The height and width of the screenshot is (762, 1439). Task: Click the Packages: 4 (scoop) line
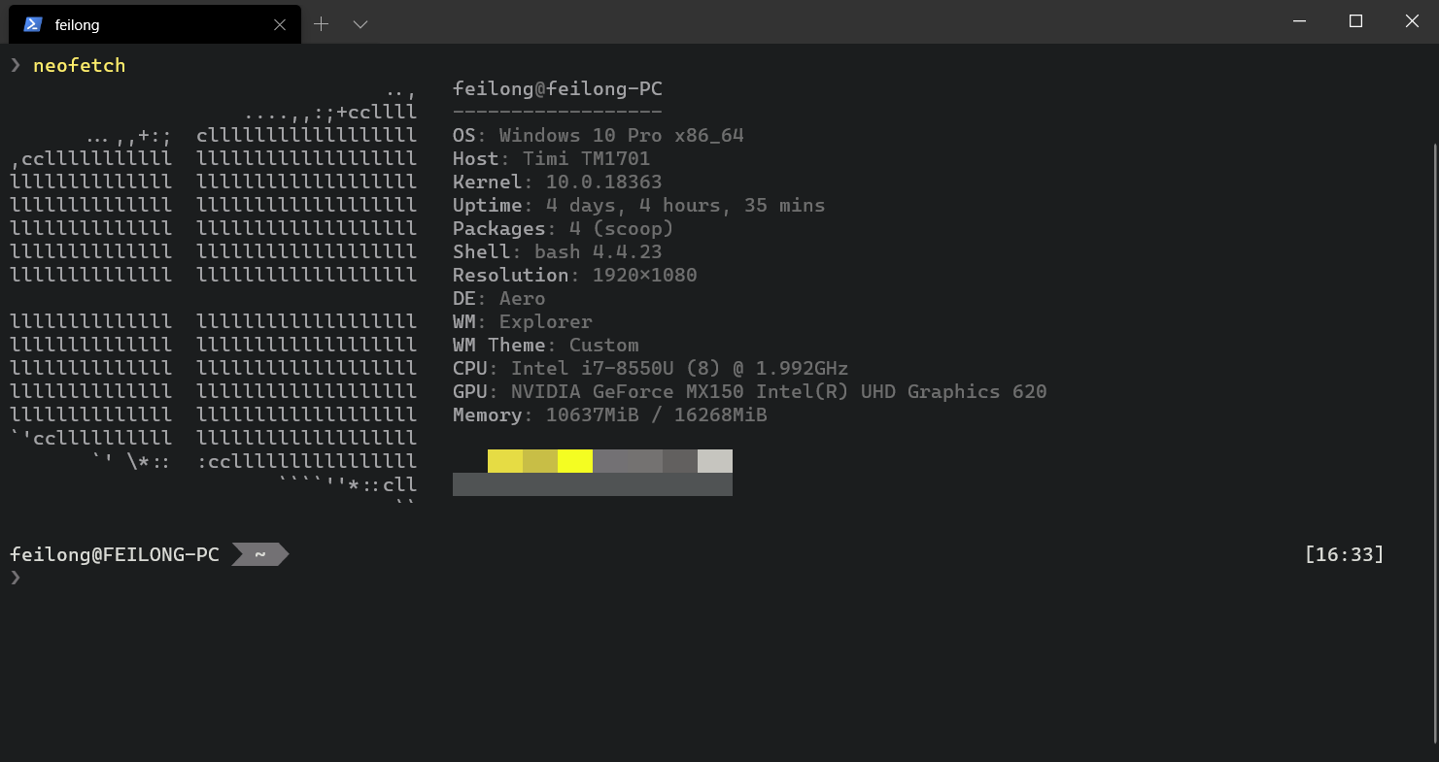click(x=564, y=229)
